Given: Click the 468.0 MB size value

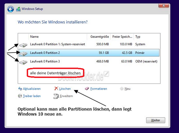Looking at the screenshot, I should point(102,61).
